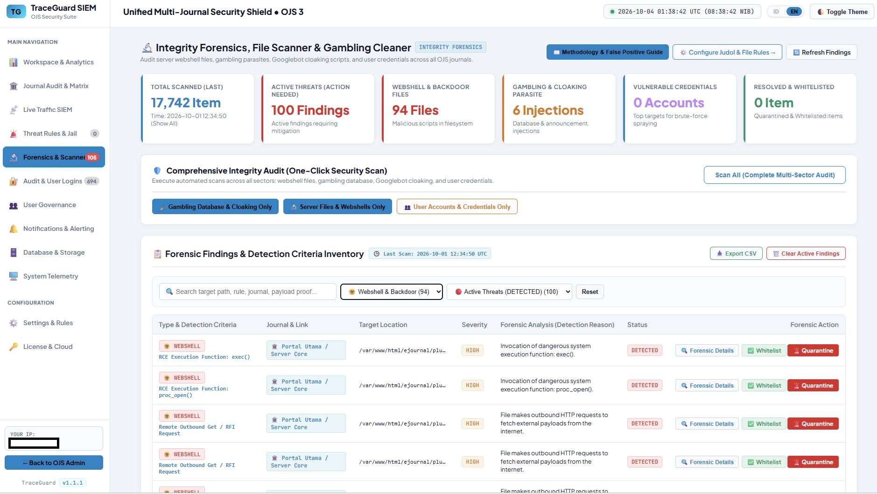The height and width of the screenshot is (494, 877).
Task: Open Webshell & Backdoor (94) type dropdown
Action: click(391, 292)
